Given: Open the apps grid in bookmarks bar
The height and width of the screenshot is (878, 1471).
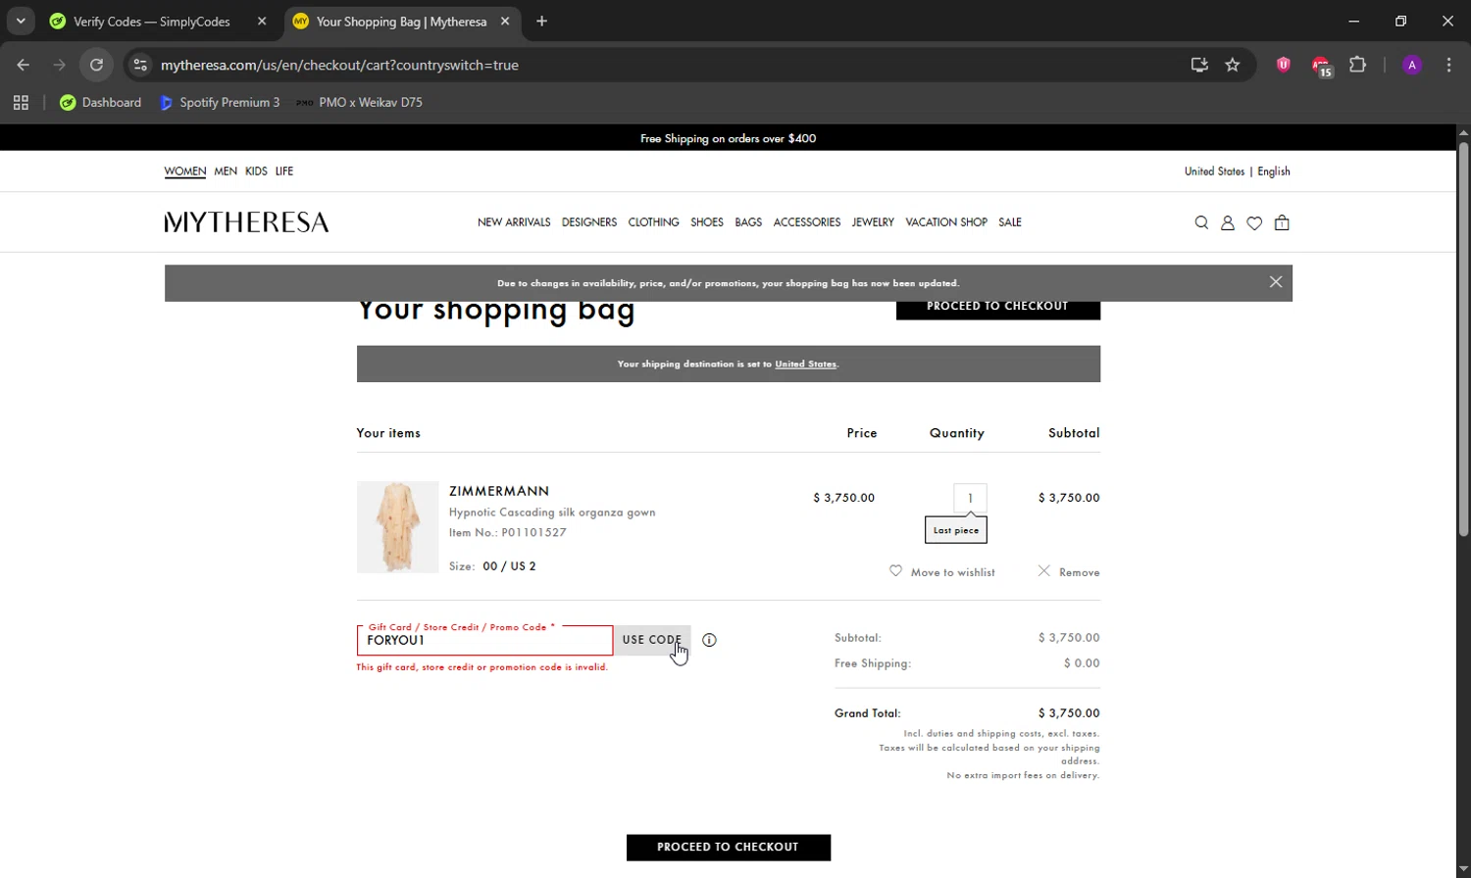Looking at the screenshot, I should point(21,102).
